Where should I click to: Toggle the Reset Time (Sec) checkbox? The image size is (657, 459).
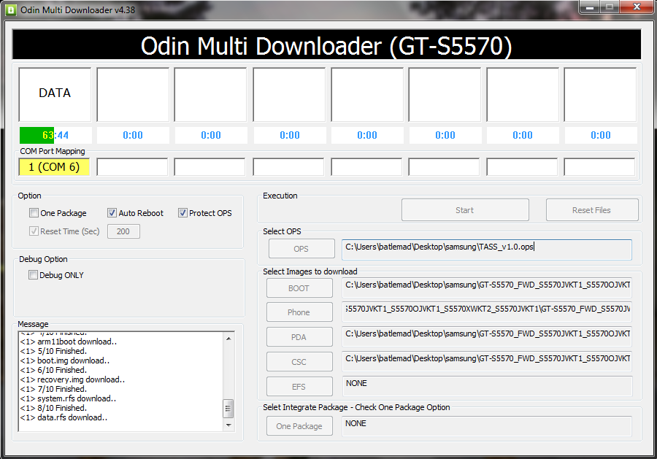[34, 231]
